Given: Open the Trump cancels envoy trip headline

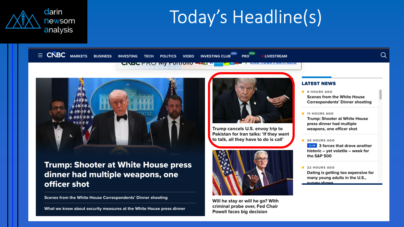Looking at the screenshot, I should tap(251, 134).
